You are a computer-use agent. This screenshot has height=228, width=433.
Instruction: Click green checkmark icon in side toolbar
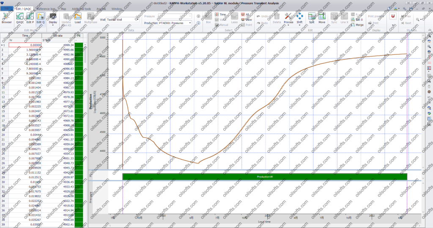pos(429,113)
